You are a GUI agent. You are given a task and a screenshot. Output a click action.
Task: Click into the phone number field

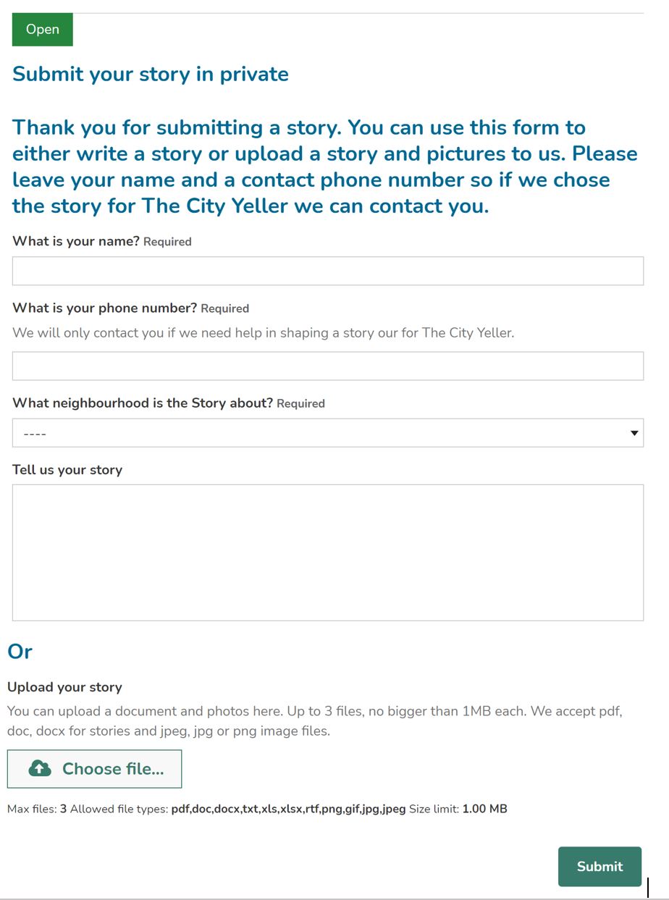(x=327, y=366)
